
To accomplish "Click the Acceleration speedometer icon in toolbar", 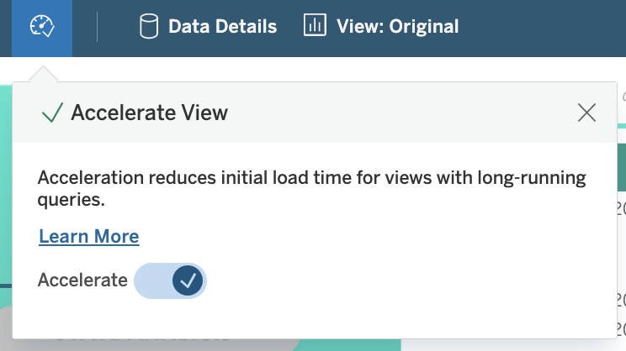I will click(41, 27).
